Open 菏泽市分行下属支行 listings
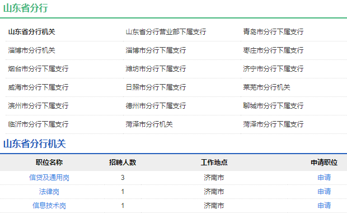The height and width of the screenshot is (213, 347). (x=273, y=124)
